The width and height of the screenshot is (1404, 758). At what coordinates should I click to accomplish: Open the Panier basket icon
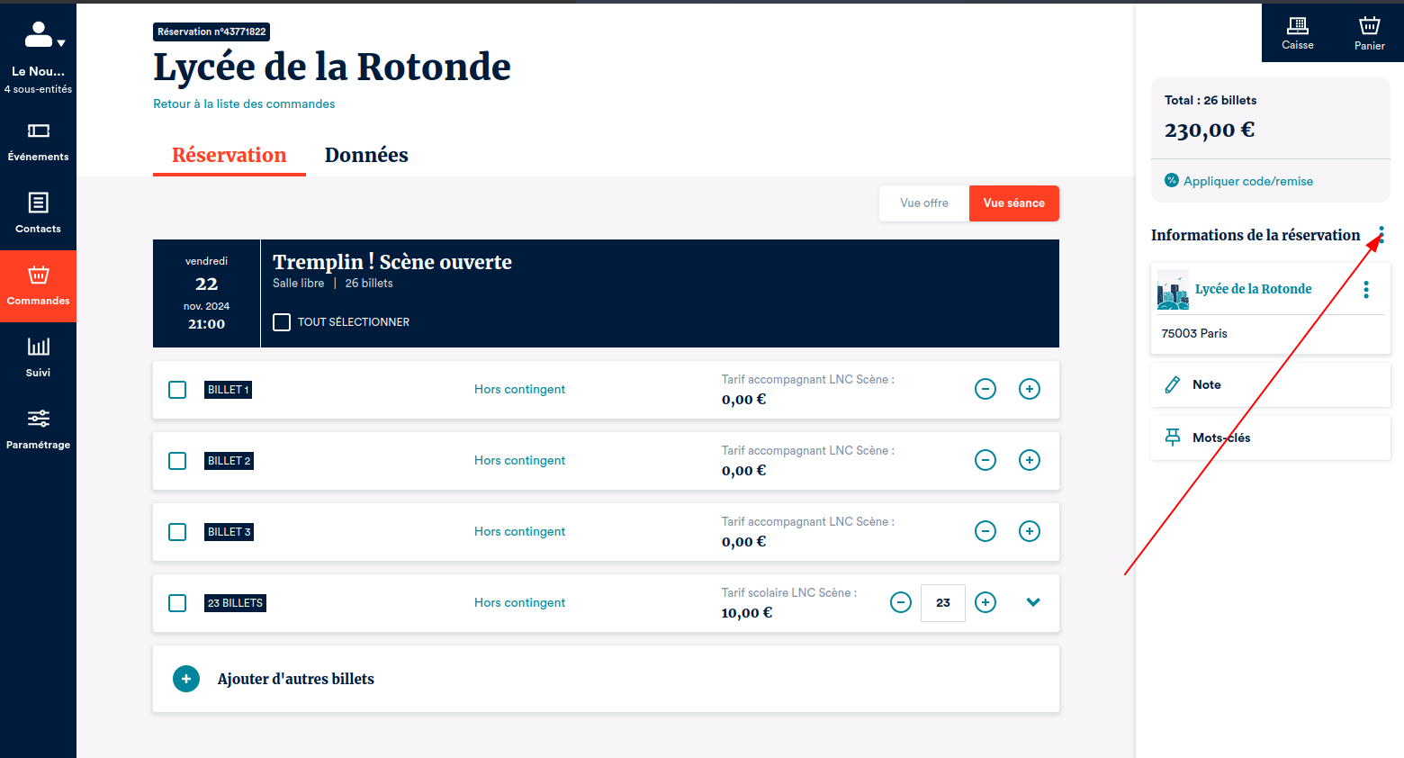[1369, 32]
